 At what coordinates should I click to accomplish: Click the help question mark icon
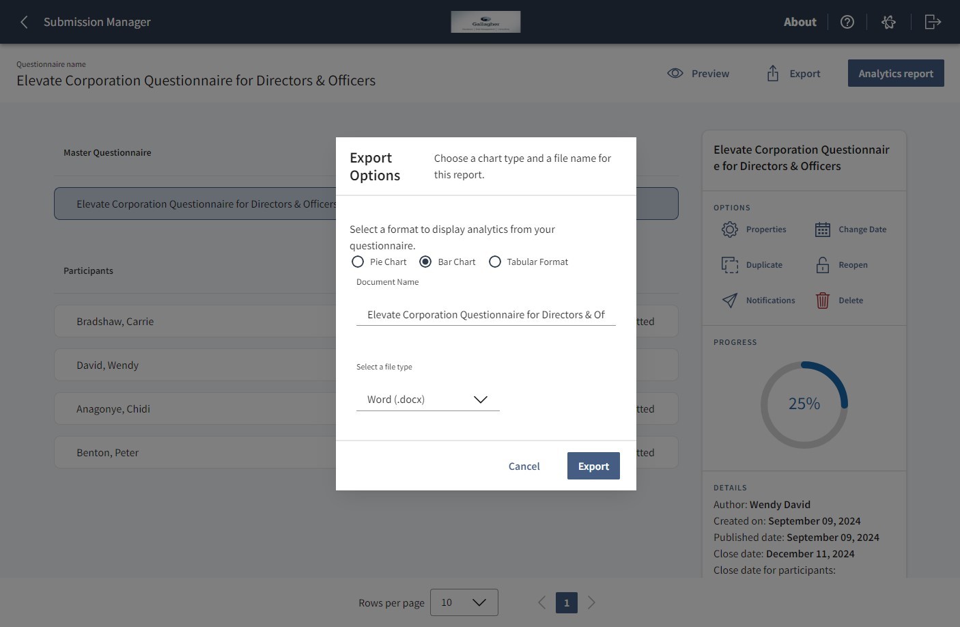click(847, 21)
